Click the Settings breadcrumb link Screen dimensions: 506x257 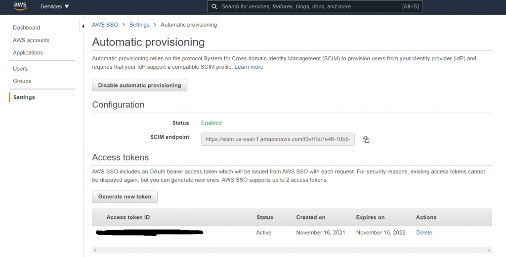[139, 25]
